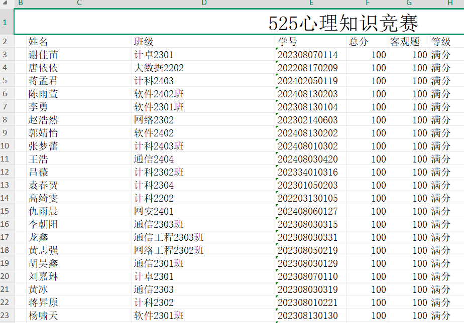464x323 pixels.
Task: Select the 学号 header cell
Action: click(x=288, y=42)
